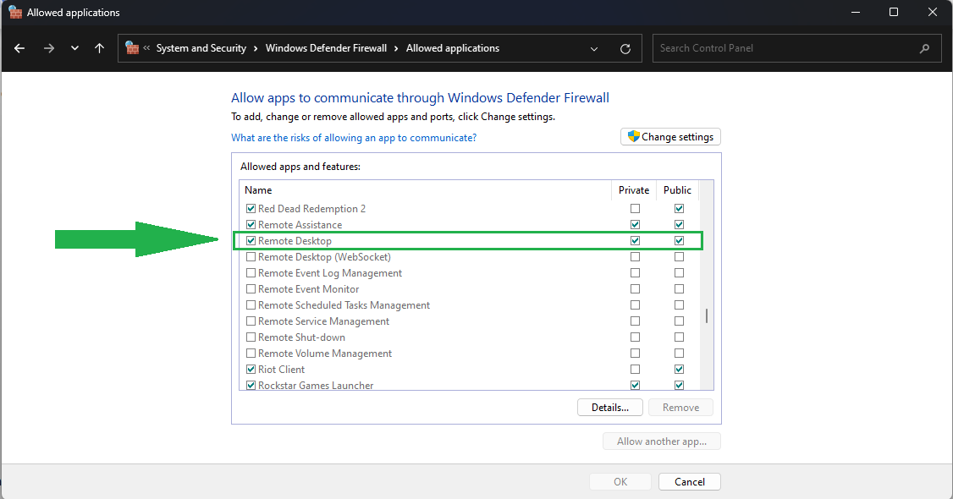The height and width of the screenshot is (499, 953).
Task: Open System and Security breadcrumb
Action: click(201, 48)
